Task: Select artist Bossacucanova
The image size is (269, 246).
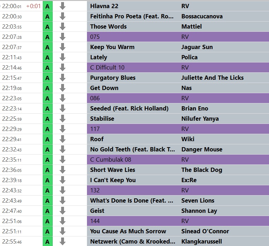Action: click(202, 17)
